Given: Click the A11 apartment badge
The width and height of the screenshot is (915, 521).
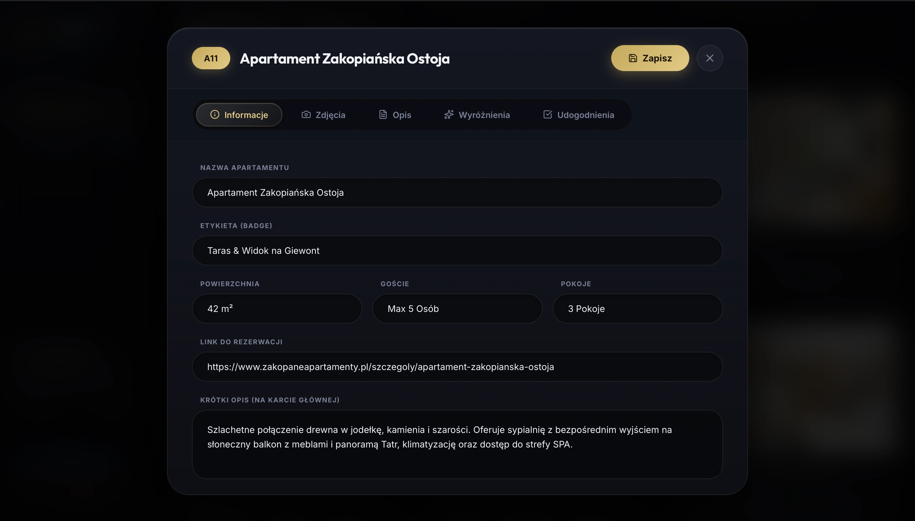Looking at the screenshot, I should point(211,58).
